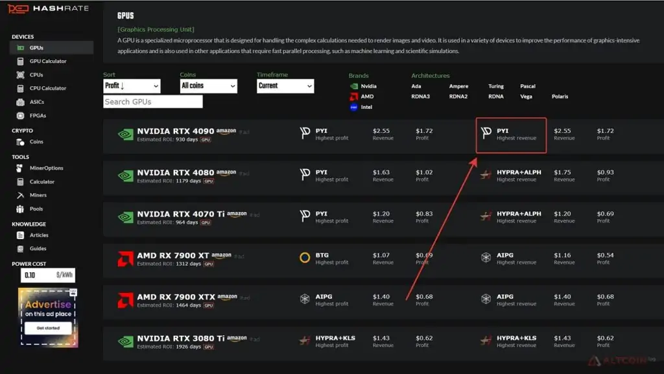Click the Advertise on this ad place banner
The image size is (664, 374).
pos(48,318)
